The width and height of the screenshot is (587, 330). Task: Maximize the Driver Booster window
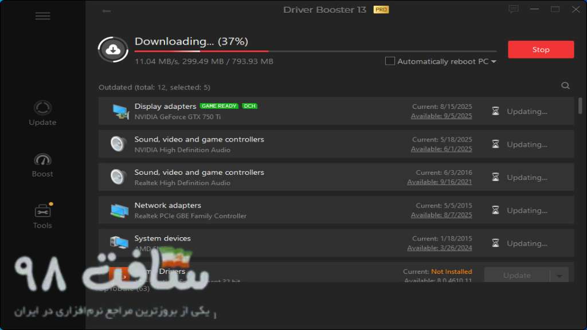coord(555,9)
